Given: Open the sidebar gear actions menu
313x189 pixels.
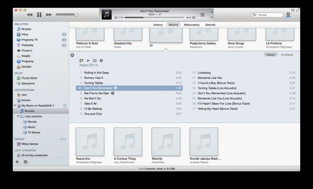Looking at the screenshot, I should tap(26, 162).
